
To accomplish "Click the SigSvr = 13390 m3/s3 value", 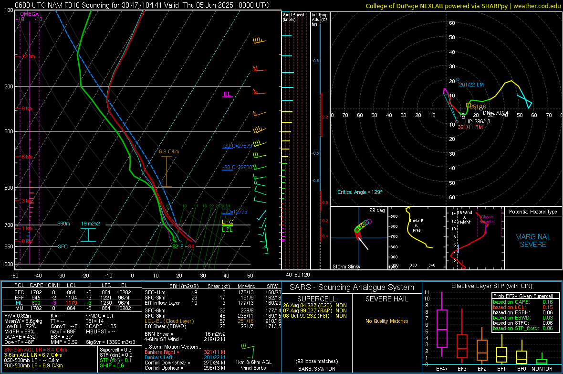I will tap(111, 342).
